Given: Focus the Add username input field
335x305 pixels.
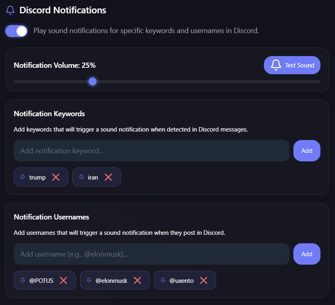Looking at the screenshot, I should (x=152, y=254).
